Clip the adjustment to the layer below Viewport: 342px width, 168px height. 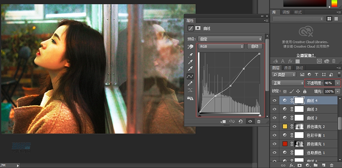[x=223, y=122]
